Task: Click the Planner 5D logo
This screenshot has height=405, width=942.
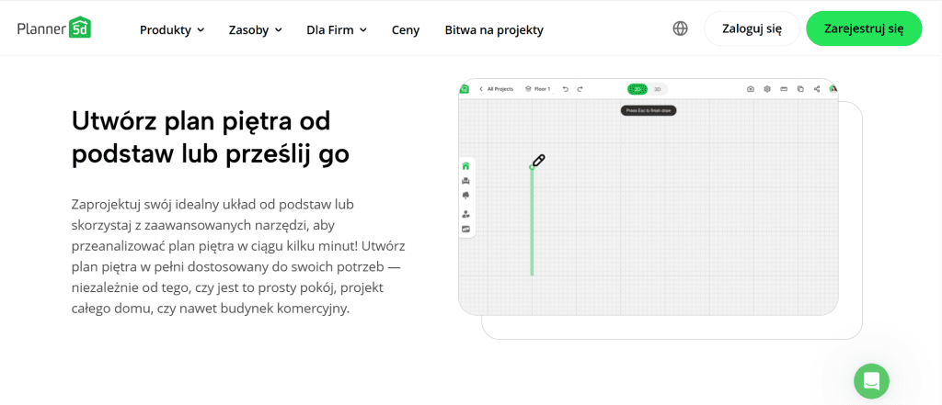Action: click(53, 28)
